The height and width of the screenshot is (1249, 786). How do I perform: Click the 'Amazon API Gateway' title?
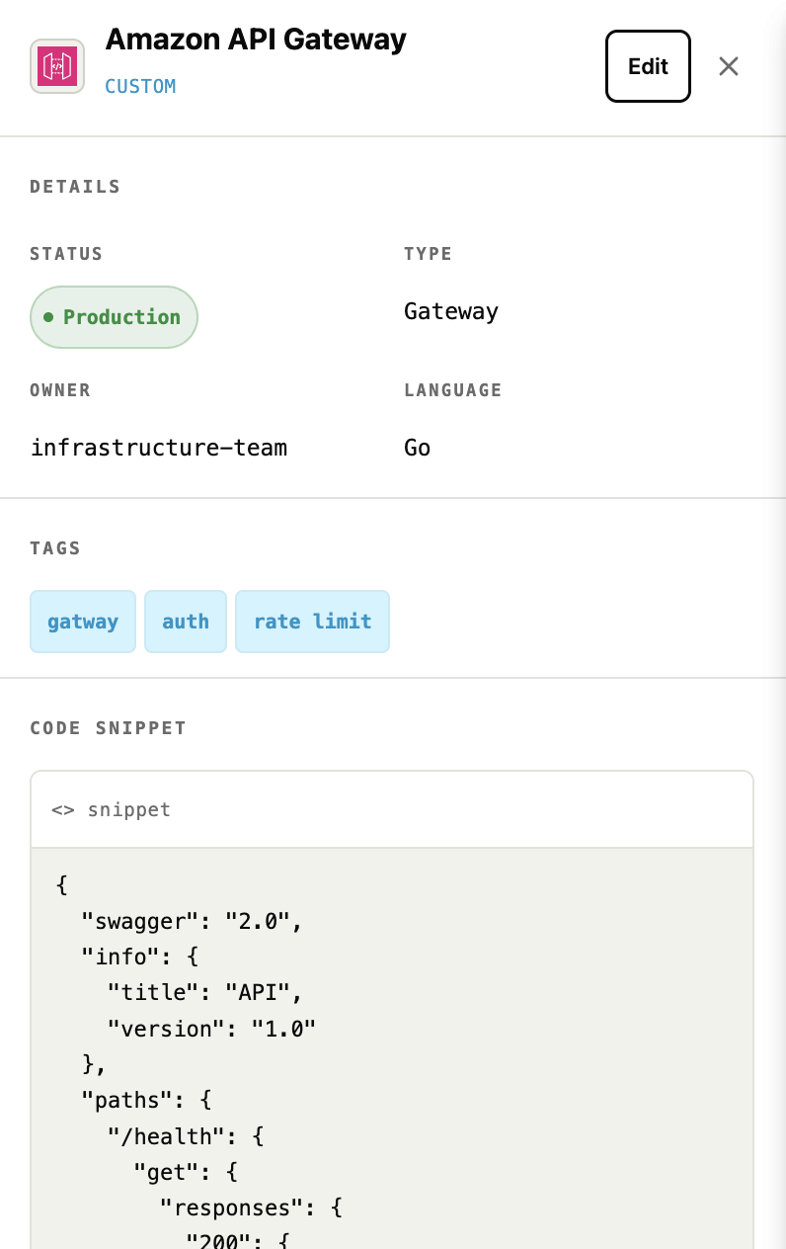tap(256, 40)
